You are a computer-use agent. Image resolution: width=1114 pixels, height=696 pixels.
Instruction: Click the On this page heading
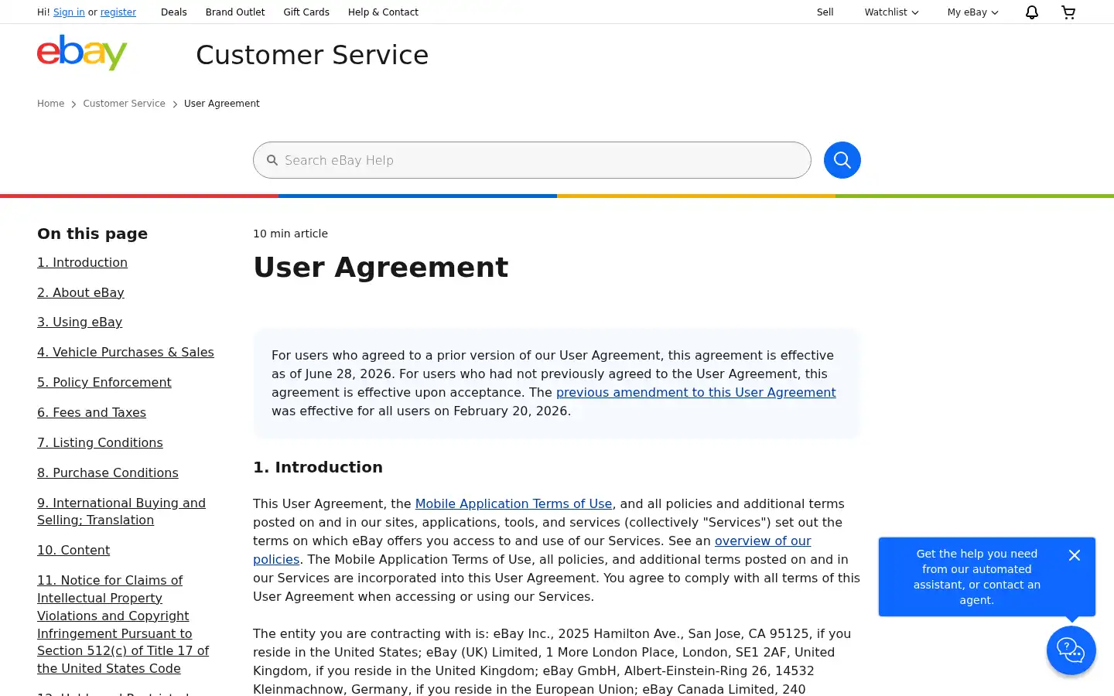coord(92,234)
